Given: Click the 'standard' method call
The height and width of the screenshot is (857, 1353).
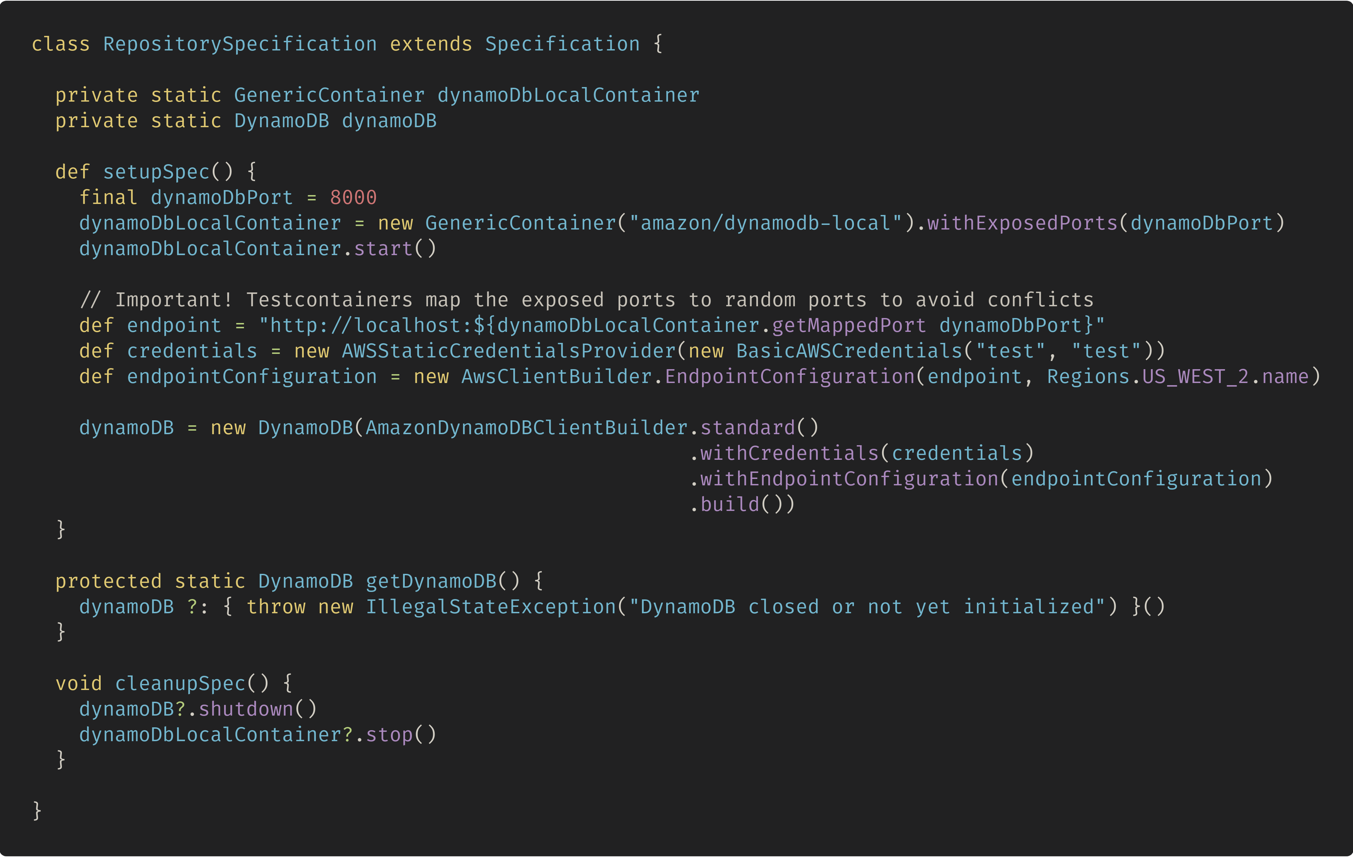Looking at the screenshot, I should [x=748, y=428].
